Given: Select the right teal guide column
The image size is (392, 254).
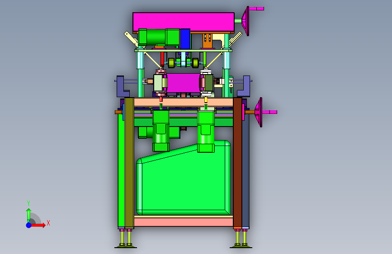Looking at the screenshot, I should point(227,66).
